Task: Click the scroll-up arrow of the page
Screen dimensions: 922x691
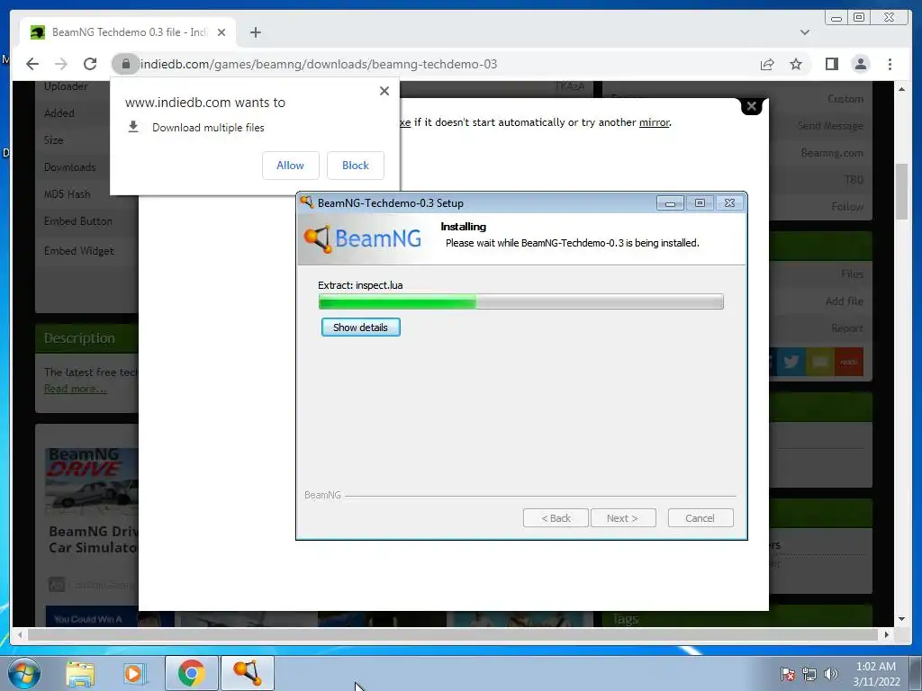Action: click(901, 89)
